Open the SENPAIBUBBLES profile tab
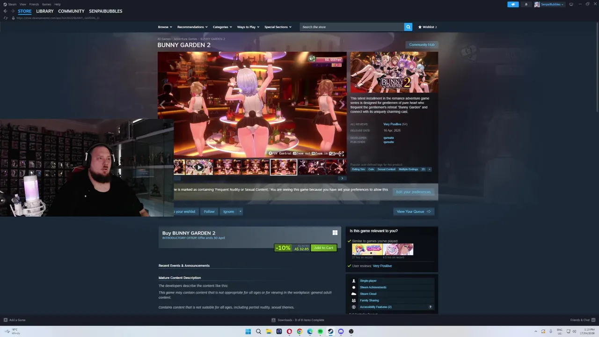Image resolution: width=599 pixels, height=337 pixels. [x=106, y=11]
